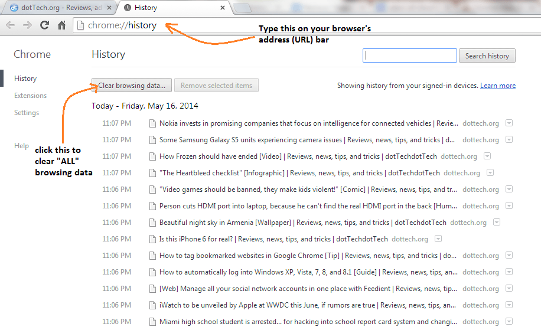
Task: Open iWatch to be unveiled link
Action: 308,306
